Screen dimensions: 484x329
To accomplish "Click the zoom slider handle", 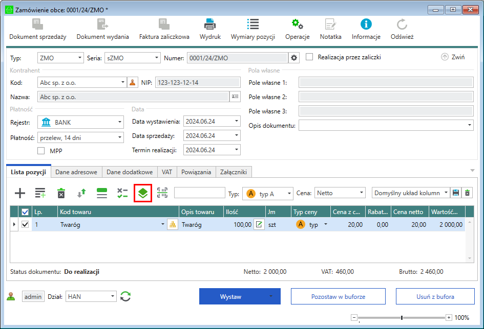I will tap(402, 317).
